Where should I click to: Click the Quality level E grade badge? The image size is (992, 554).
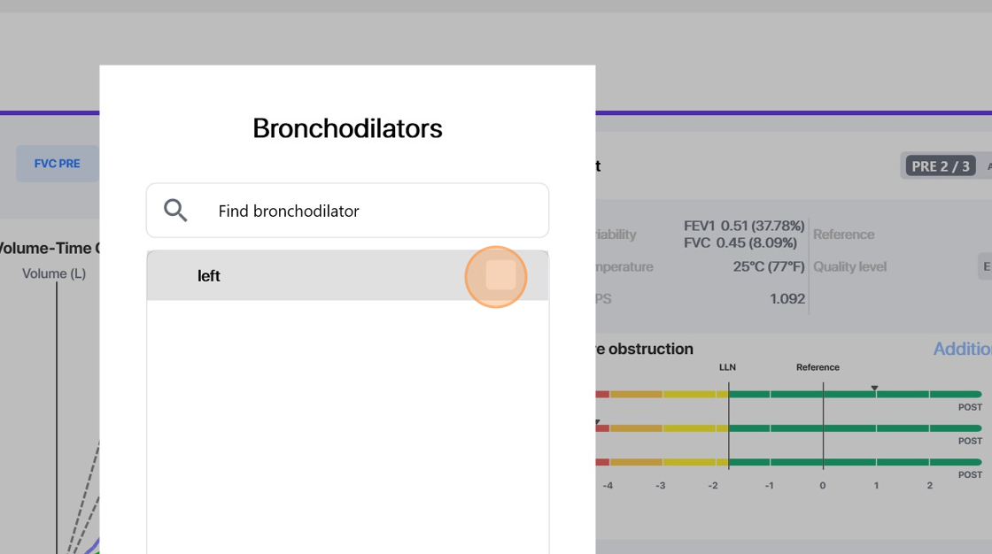(x=985, y=267)
